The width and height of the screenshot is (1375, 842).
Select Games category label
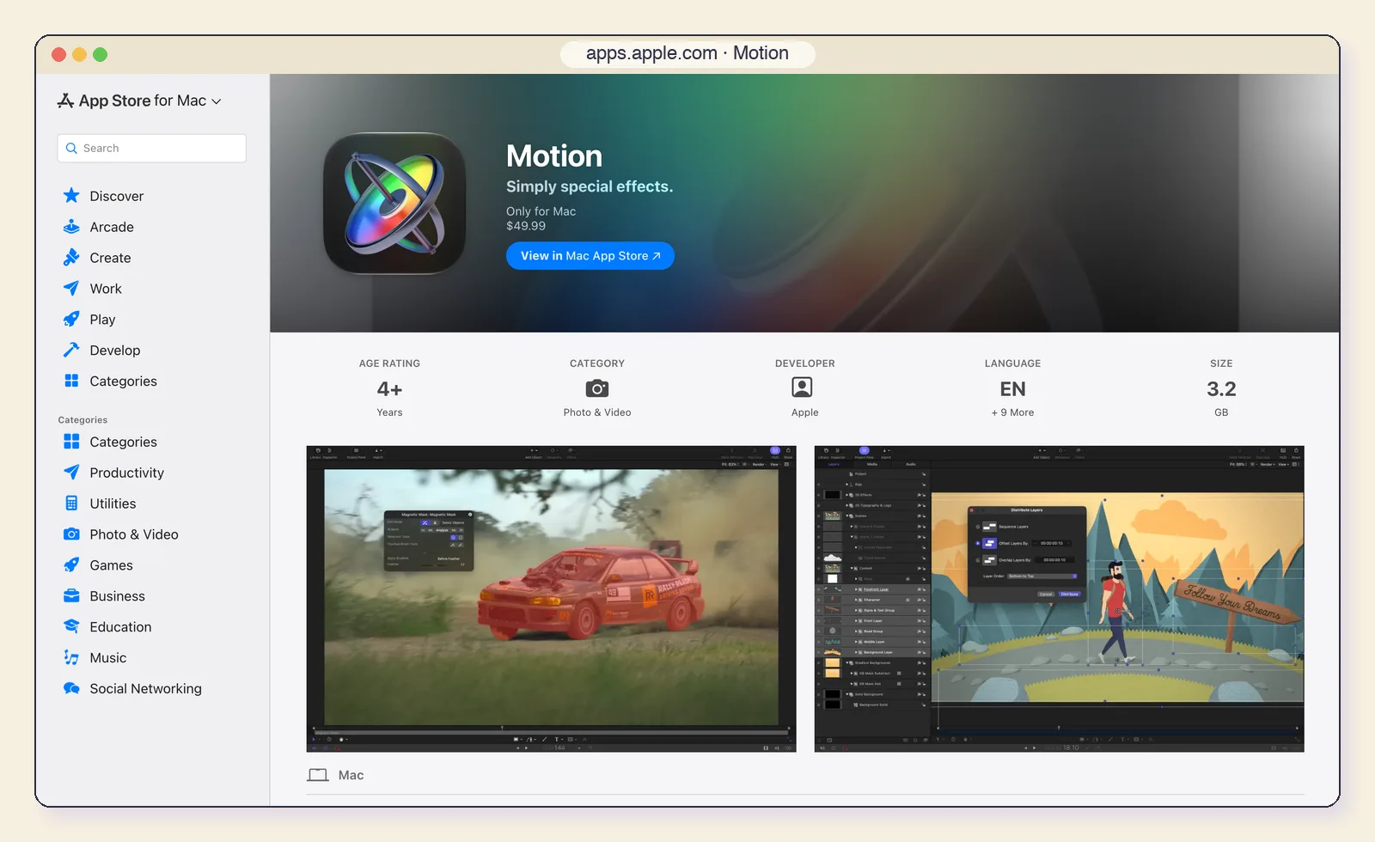[x=111, y=565]
